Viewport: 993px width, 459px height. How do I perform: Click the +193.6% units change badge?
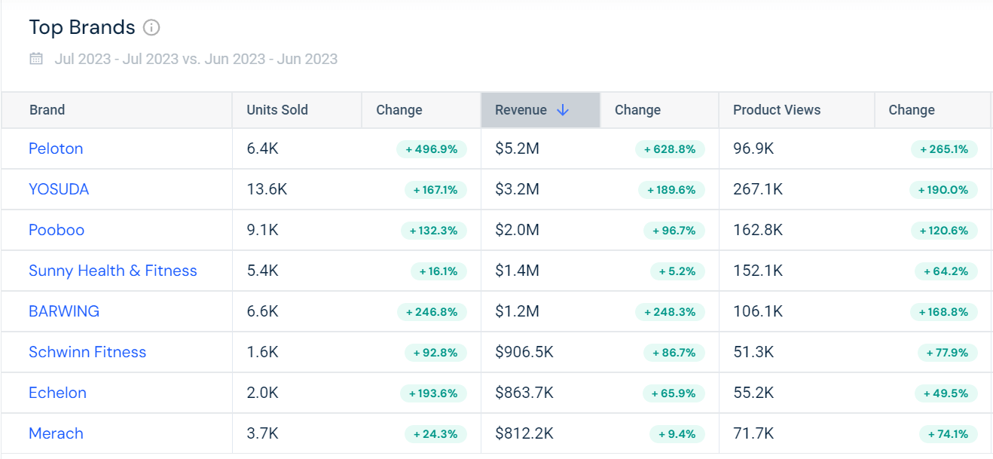434,393
